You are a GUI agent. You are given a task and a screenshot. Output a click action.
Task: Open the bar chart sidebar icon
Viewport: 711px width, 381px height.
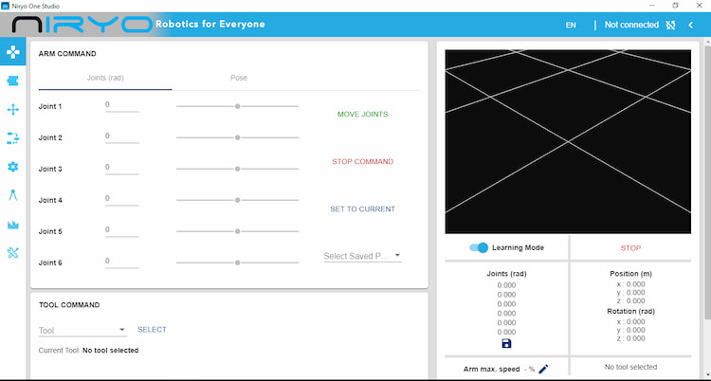click(12, 224)
